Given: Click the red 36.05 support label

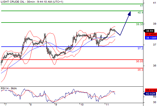Looking at the screenshot, I should (x=139, y=61).
